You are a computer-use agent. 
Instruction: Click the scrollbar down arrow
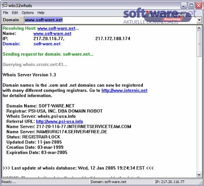[x=199, y=174]
